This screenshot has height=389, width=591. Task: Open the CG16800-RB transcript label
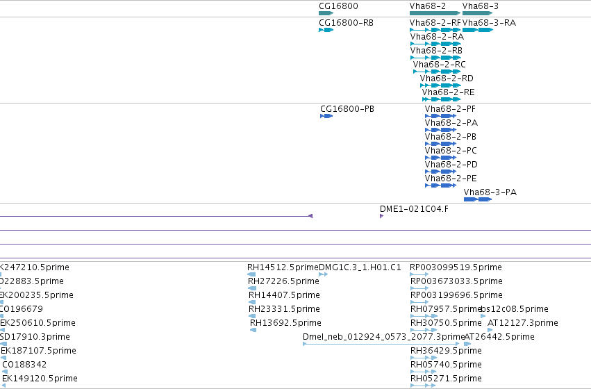346,23
